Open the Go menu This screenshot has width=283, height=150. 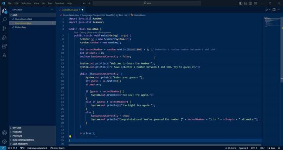point(43,3)
